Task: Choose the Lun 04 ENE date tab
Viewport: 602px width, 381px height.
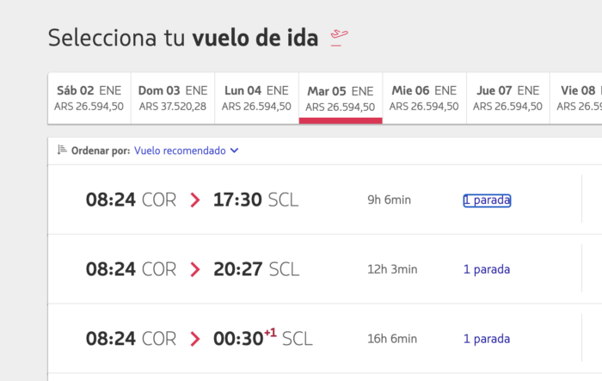Action: [x=255, y=98]
